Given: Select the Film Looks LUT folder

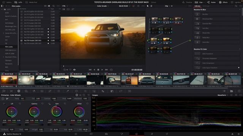Looking at the screenshot, I should 9,47.
